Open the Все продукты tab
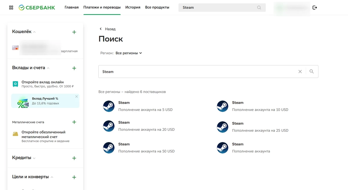Image resolution: width=348 pixels, height=190 pixels. 157,8
